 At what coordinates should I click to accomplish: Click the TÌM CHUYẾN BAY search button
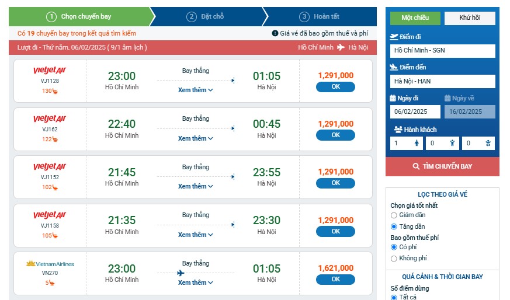tap(442, 166)
